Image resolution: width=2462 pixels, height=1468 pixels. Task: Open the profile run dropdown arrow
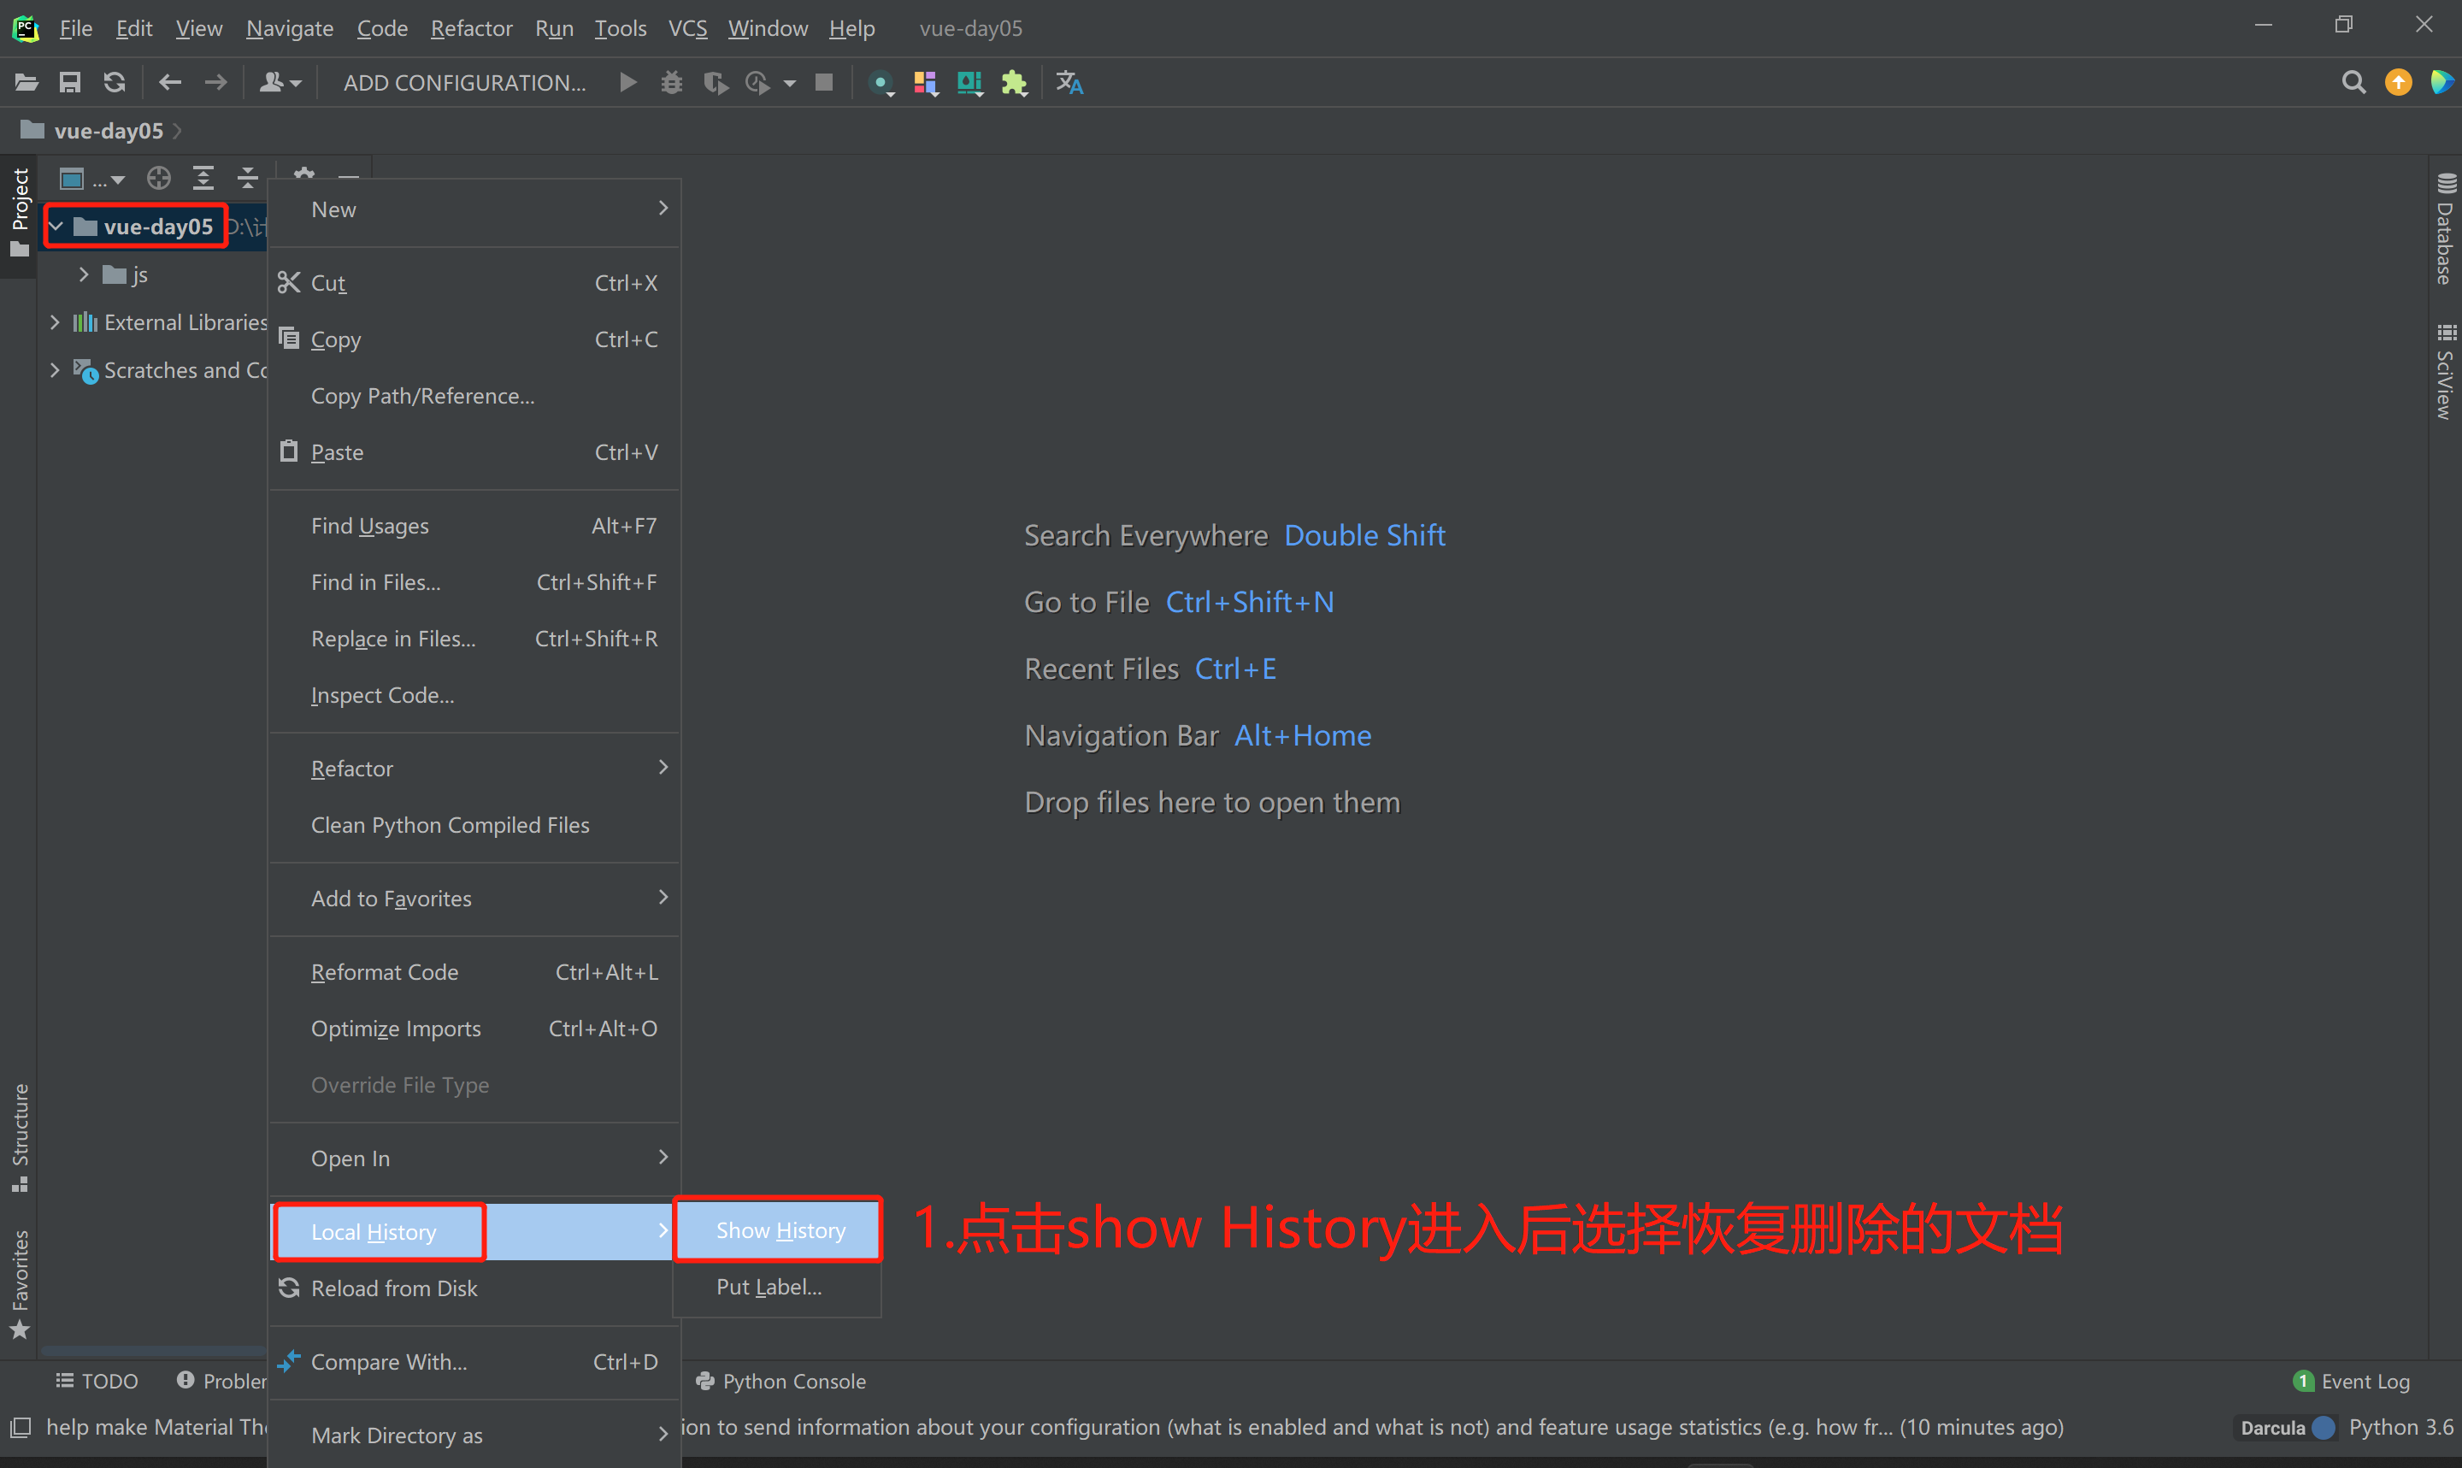point(789,84)
